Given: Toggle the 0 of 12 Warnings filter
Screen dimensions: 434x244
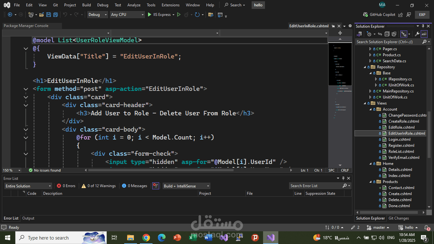Looking at the screenshot, I should [x=98, y=186].
